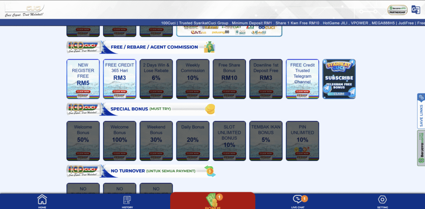This screenshot has height=209, width=425.
Task: Select Welcome Bonus 100% card
Action: coord(120,141)
